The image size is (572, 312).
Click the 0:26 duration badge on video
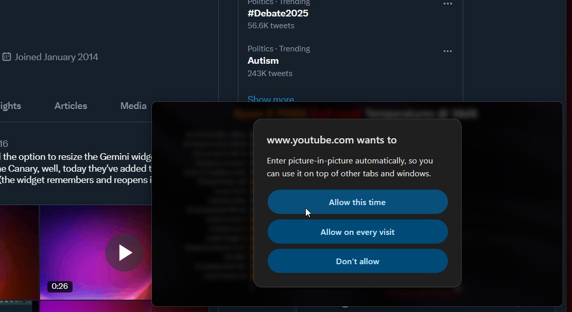tap(60, 286)
